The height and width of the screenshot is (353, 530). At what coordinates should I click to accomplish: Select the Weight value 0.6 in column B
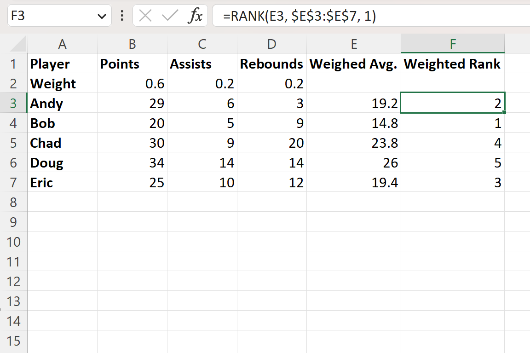click(132, 83)
